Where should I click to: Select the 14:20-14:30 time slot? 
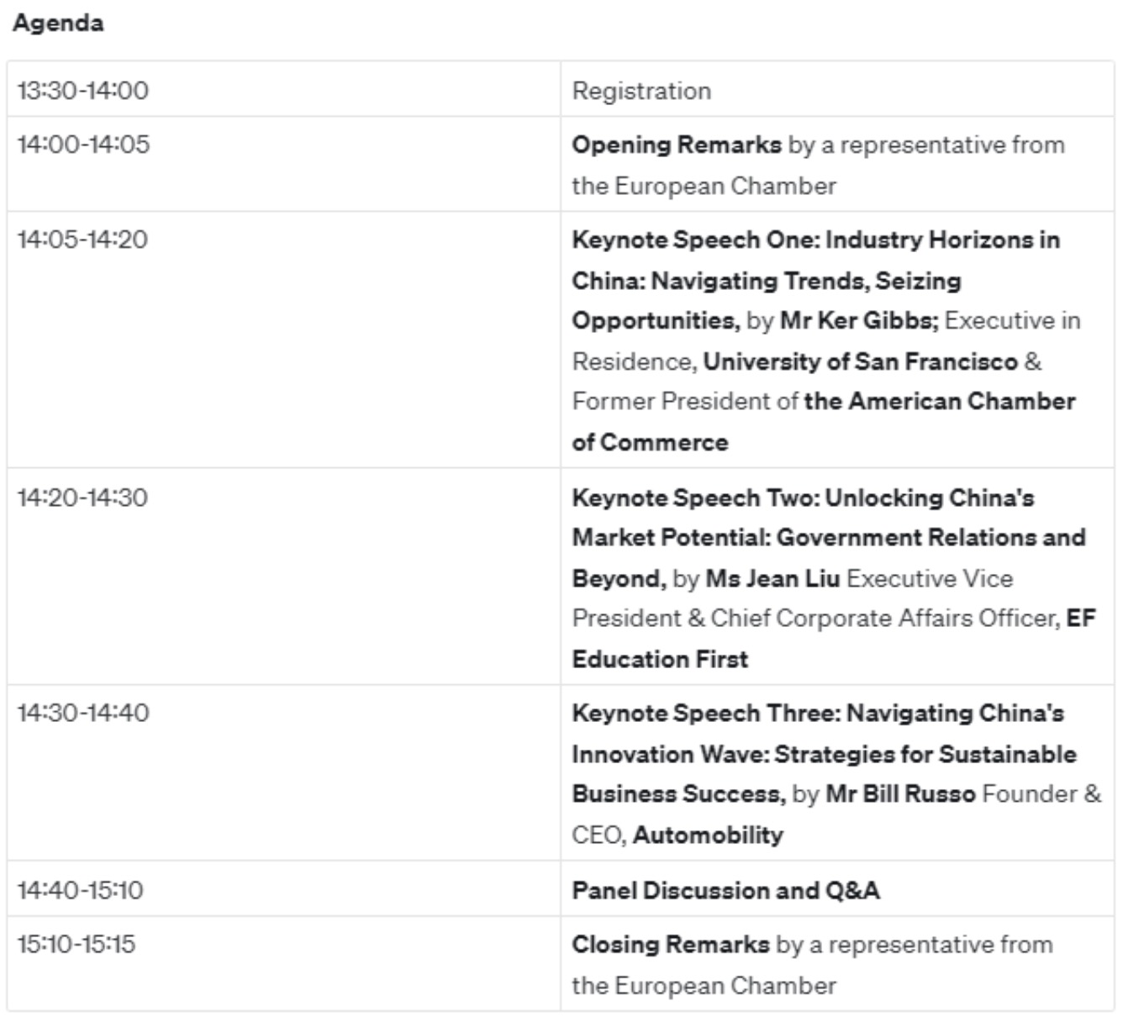click(x=82, y=497)
